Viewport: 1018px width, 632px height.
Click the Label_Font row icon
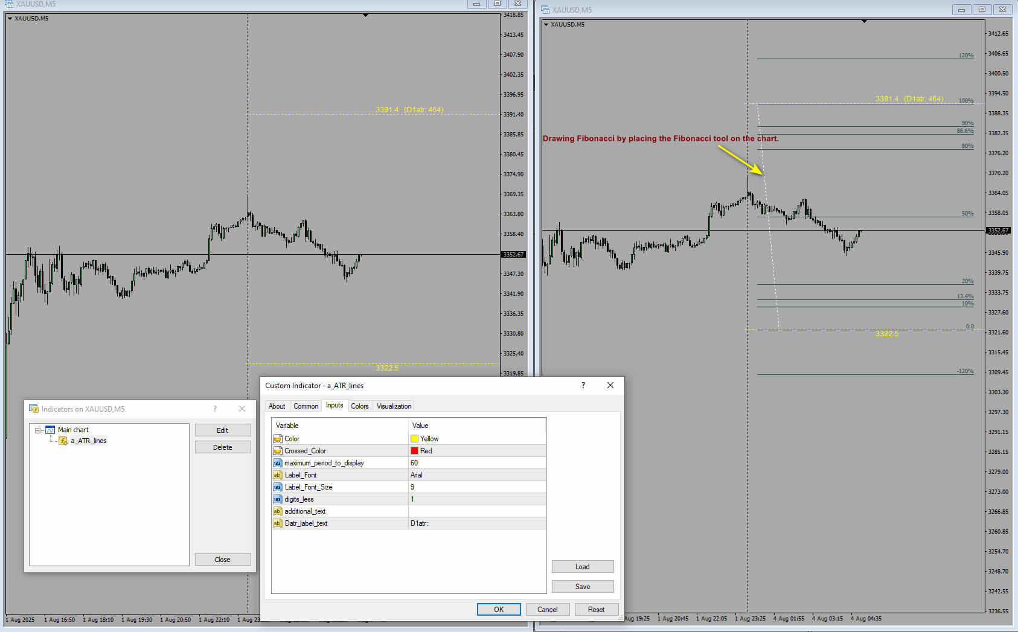point(278,475)
